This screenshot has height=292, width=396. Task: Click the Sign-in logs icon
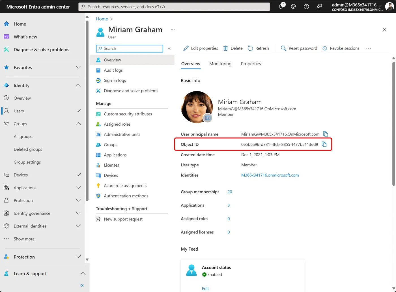(98, 80)
